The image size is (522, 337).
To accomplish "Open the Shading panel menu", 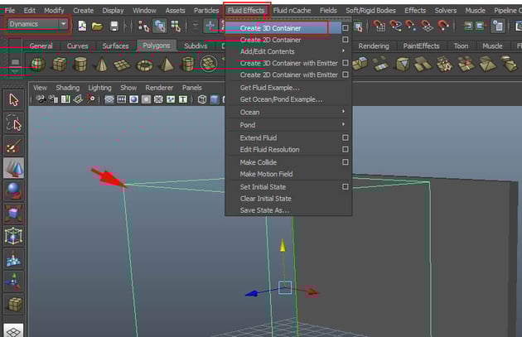I will click(67, 87).
